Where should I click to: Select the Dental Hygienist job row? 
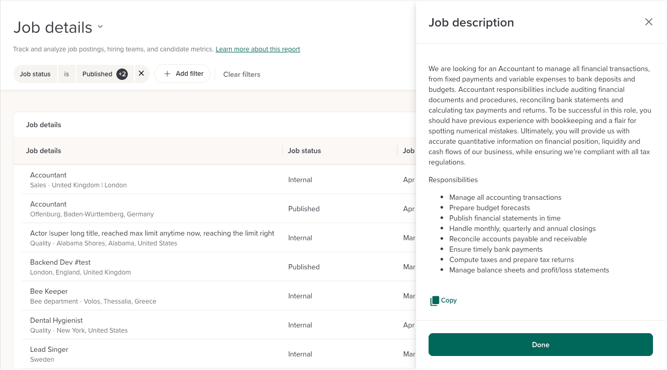pos(56,321)
